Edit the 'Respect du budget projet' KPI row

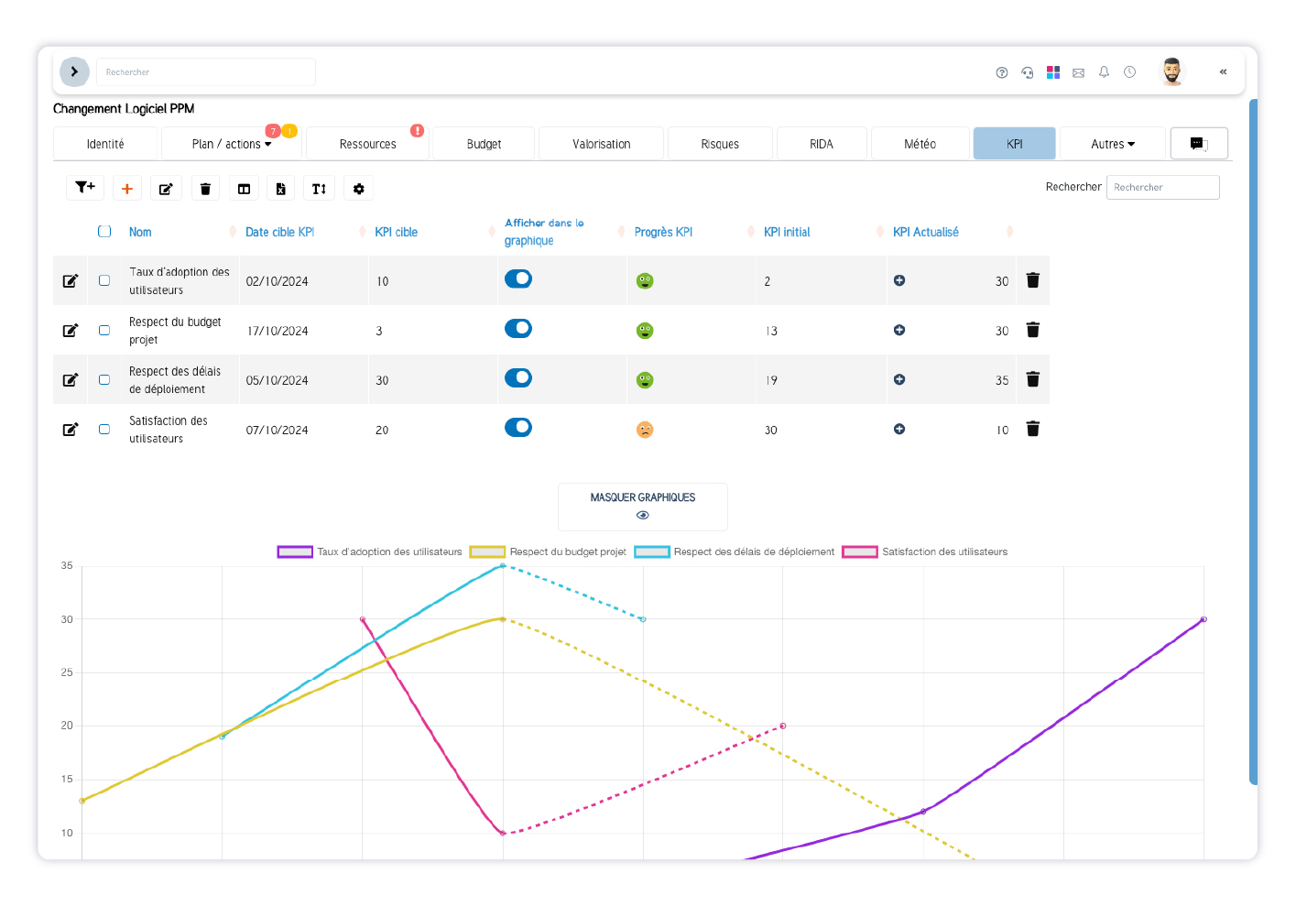70,330
